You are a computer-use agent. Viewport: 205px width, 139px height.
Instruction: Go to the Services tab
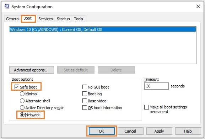[45, 19]
